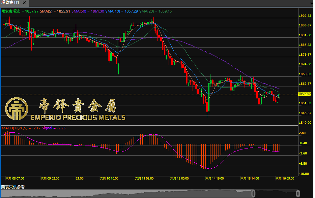Click the 六月 08 07:00 time axis label
Image resolution: width=315 pixels, height=198 pixels.
15,178
